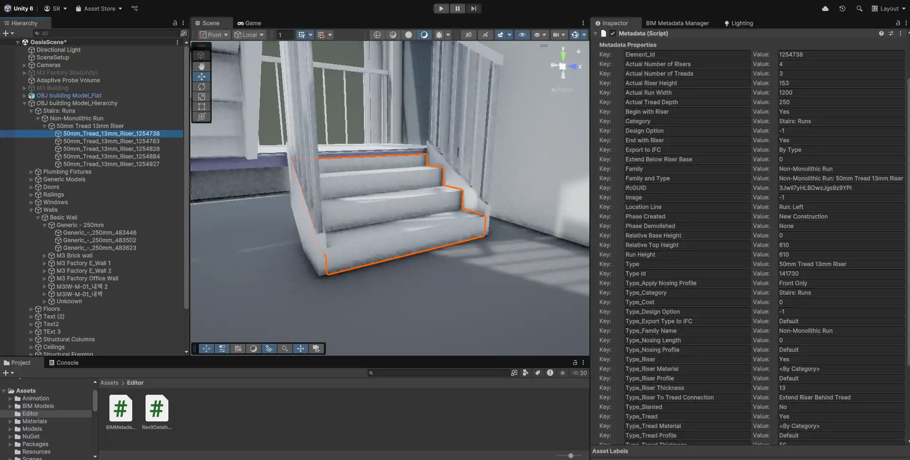Viewport: 910px width, 460px height.
Task: Select the Hand view tool
Action: click(x=202, y=66)
